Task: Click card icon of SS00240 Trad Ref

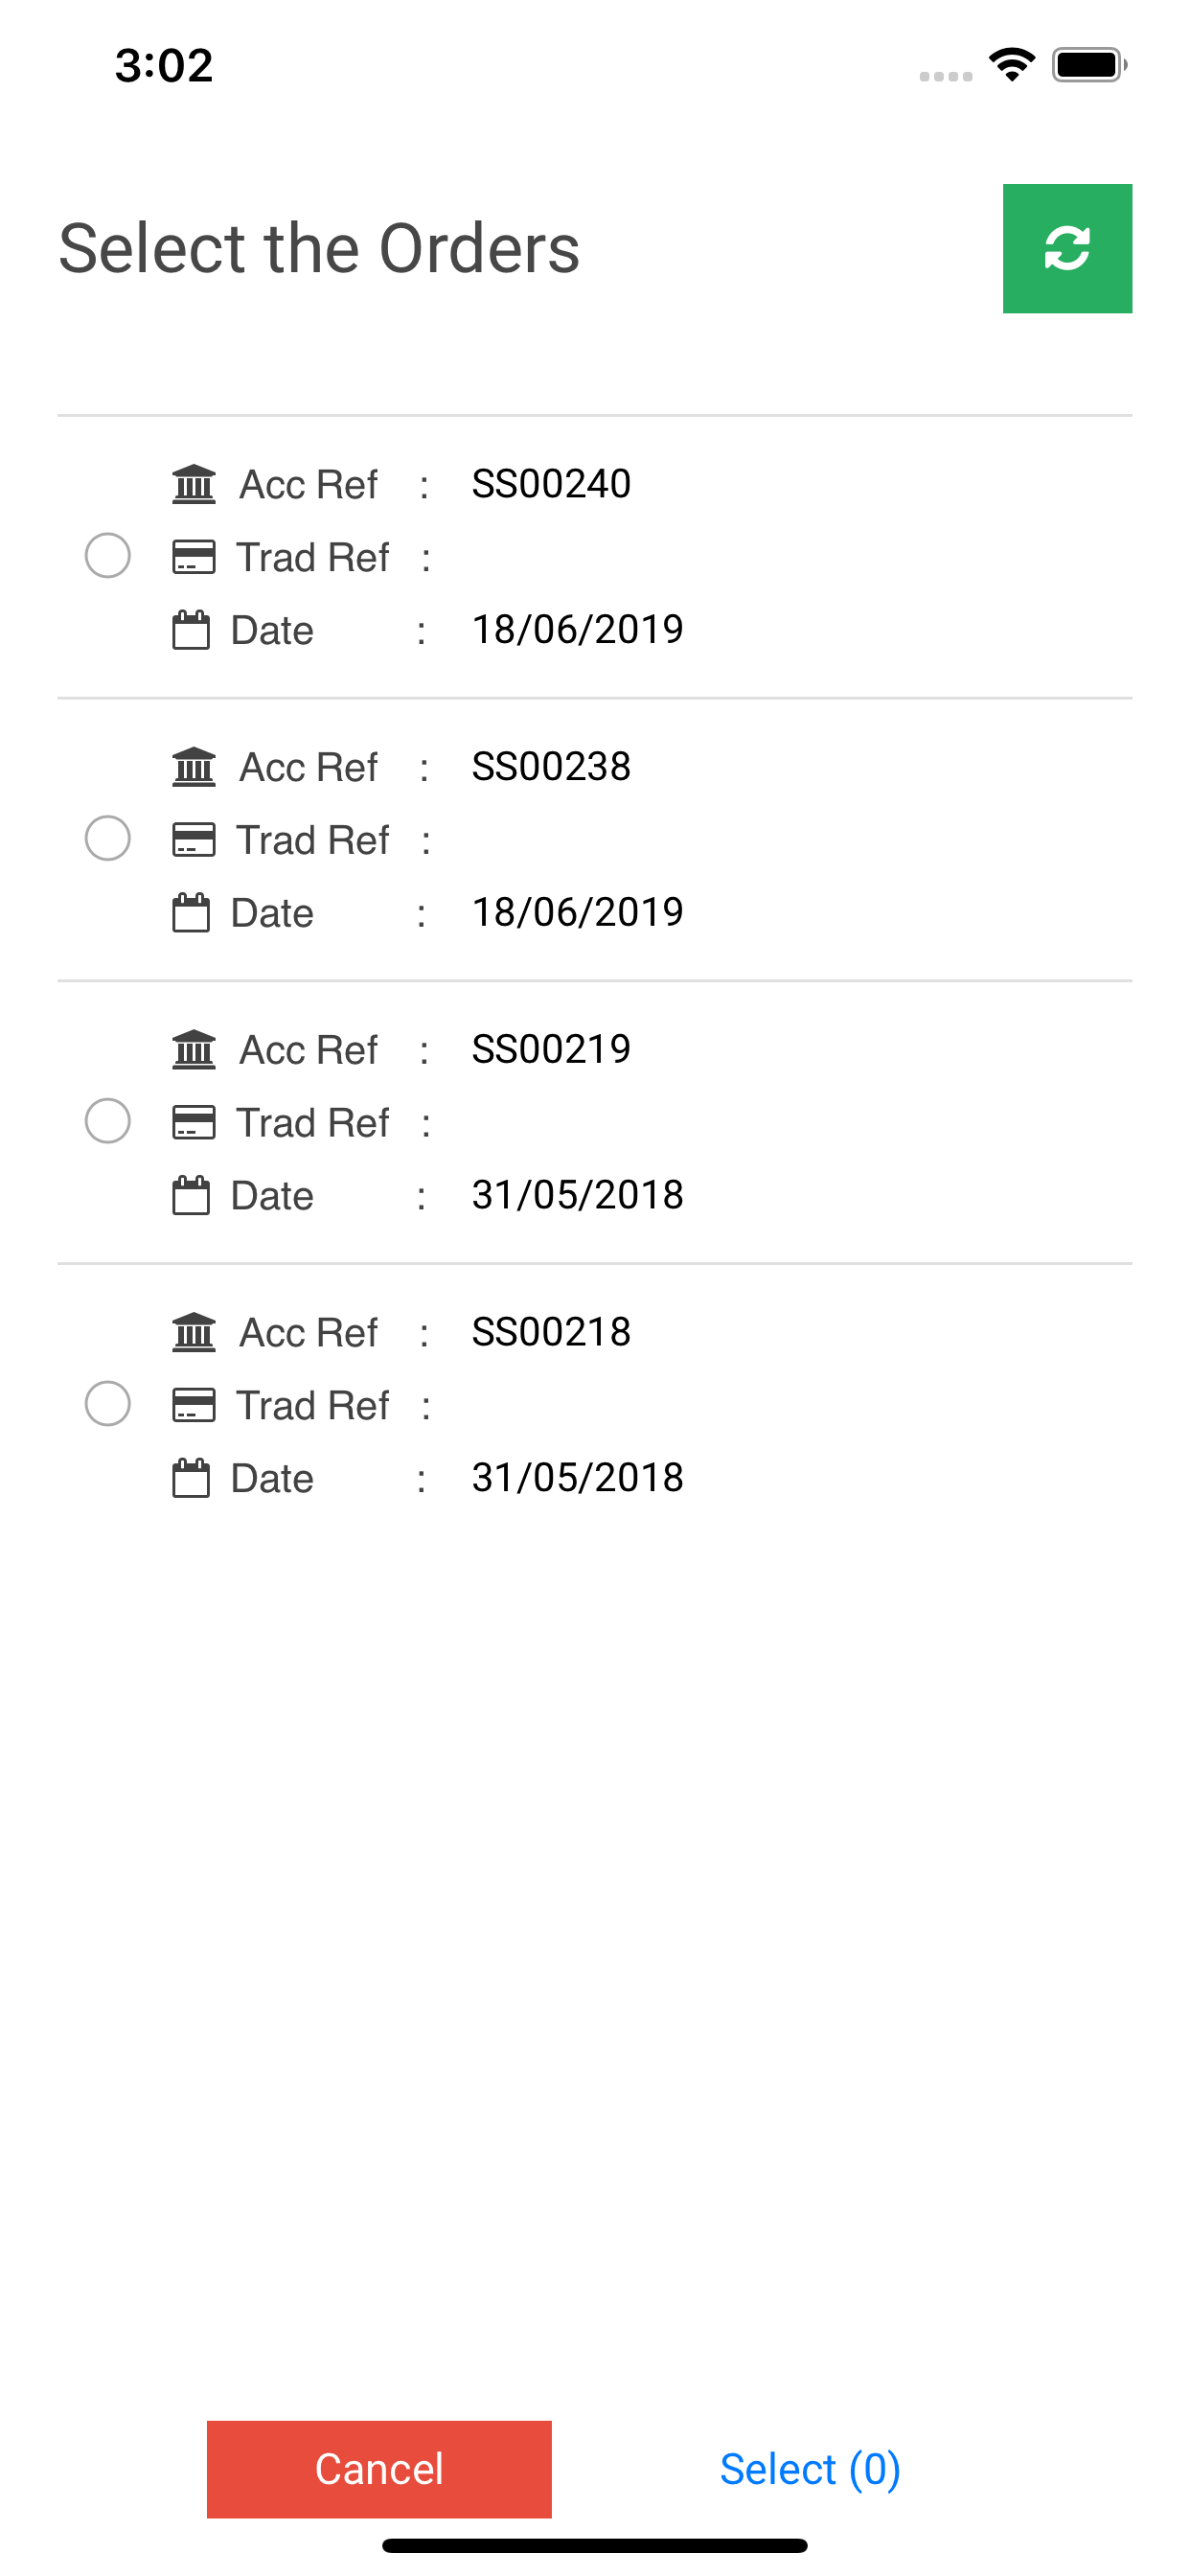Action: (x=193, y=557)
